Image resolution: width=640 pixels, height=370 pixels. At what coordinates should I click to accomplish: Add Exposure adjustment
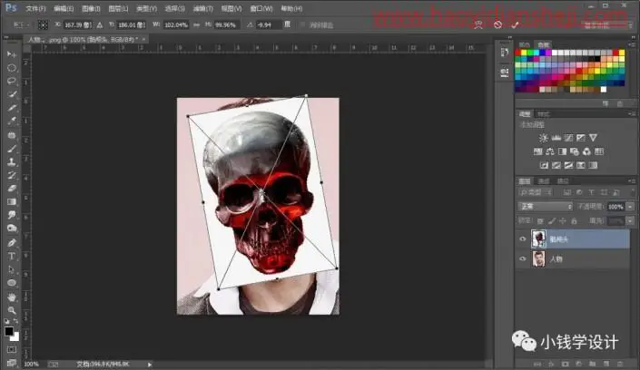pos(581,138)
